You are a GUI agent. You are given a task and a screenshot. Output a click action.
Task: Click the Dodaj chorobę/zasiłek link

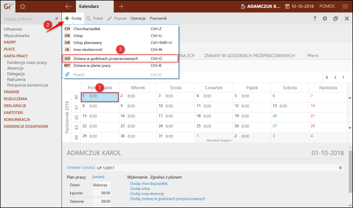click(x=149, y=183)
